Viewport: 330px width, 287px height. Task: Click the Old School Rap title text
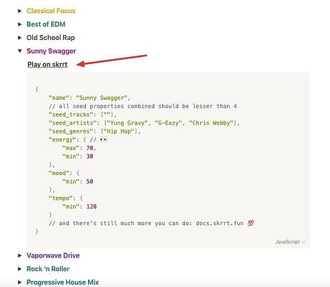(x=51, y=38)
